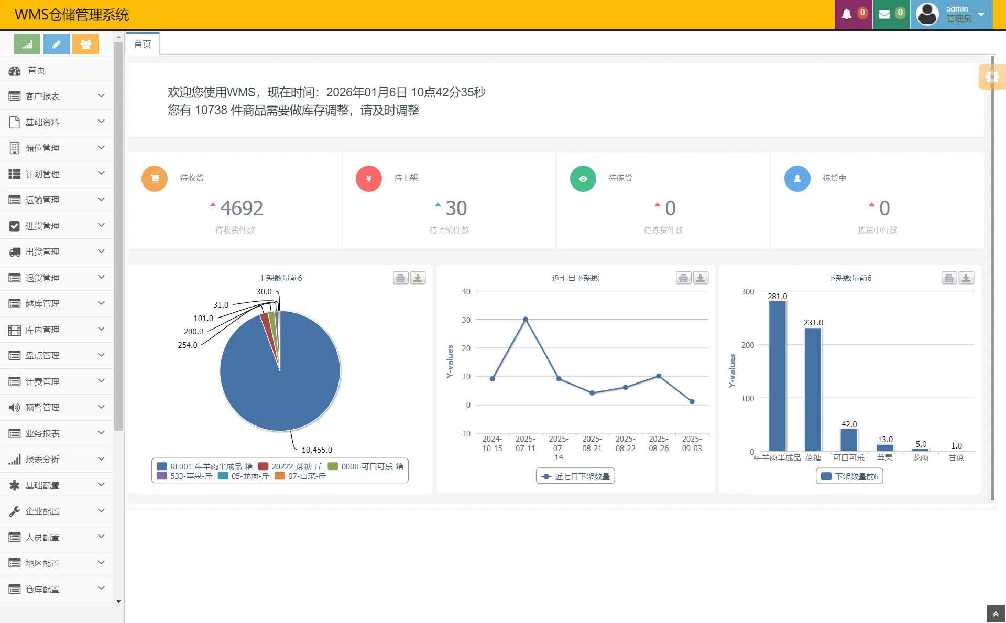Image resolution: width=1006 pixels, height=623 pixels.
Task: Select the green statistics chart icon in sidebar
Action: [27, 44]
